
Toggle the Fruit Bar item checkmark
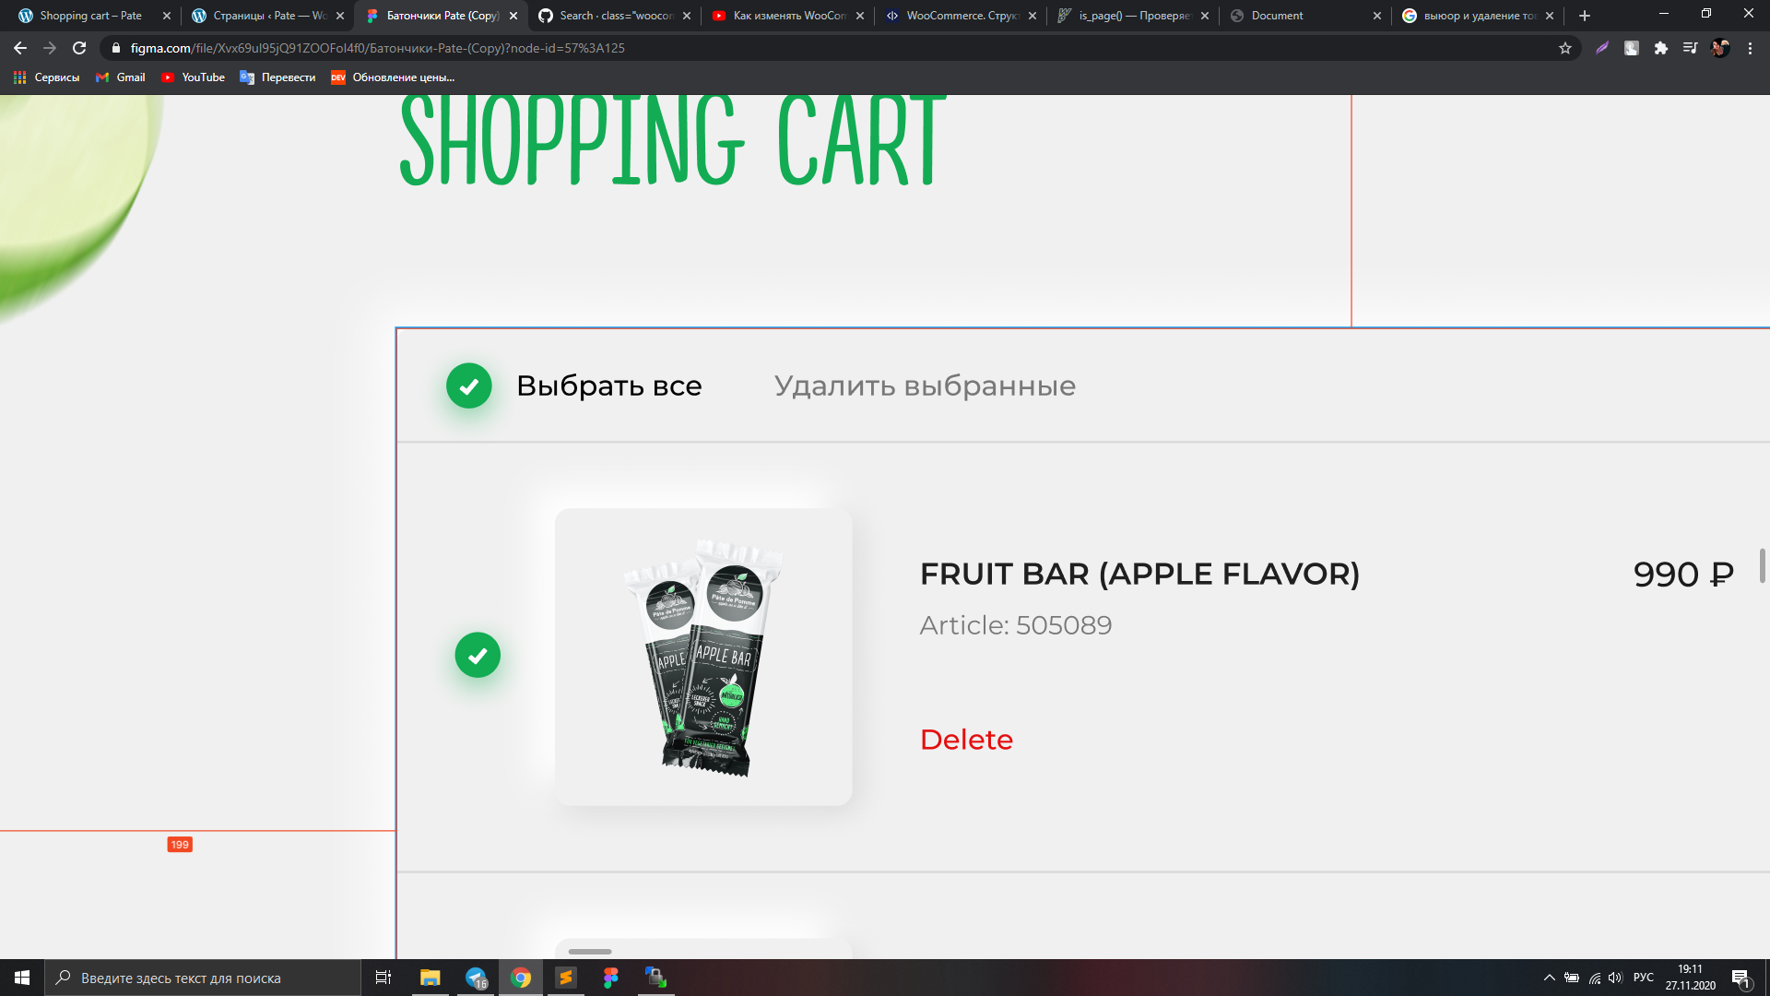coord(478,655)
